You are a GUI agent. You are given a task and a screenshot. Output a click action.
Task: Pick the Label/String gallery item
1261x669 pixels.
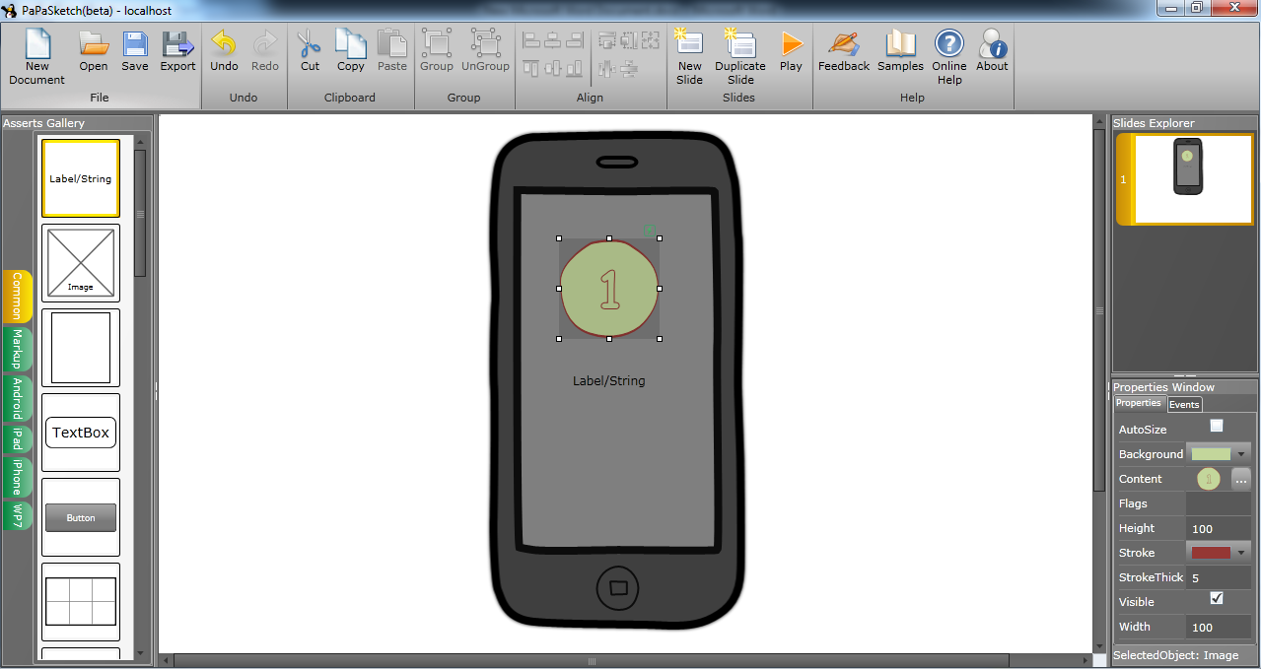coord(81,178)
